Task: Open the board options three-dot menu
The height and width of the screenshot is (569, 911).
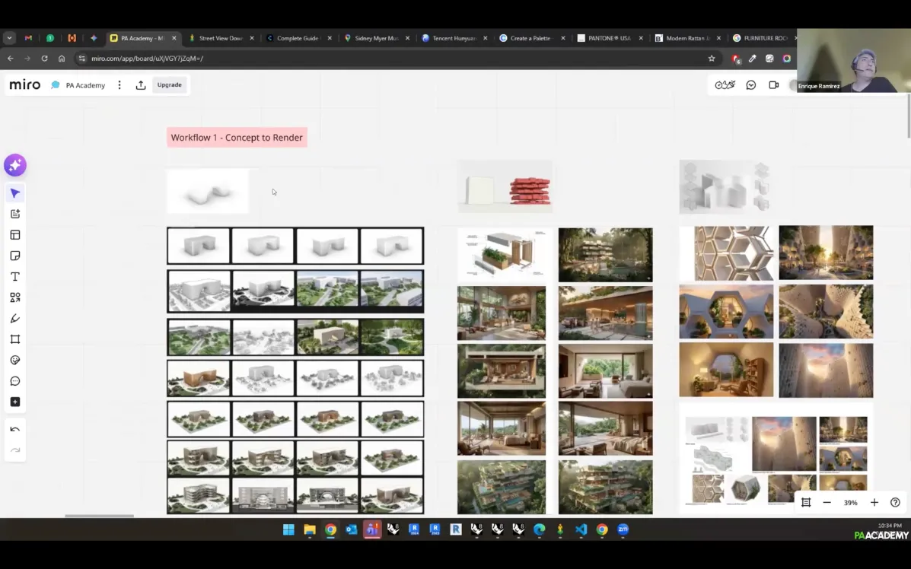Action: [119, 85]
